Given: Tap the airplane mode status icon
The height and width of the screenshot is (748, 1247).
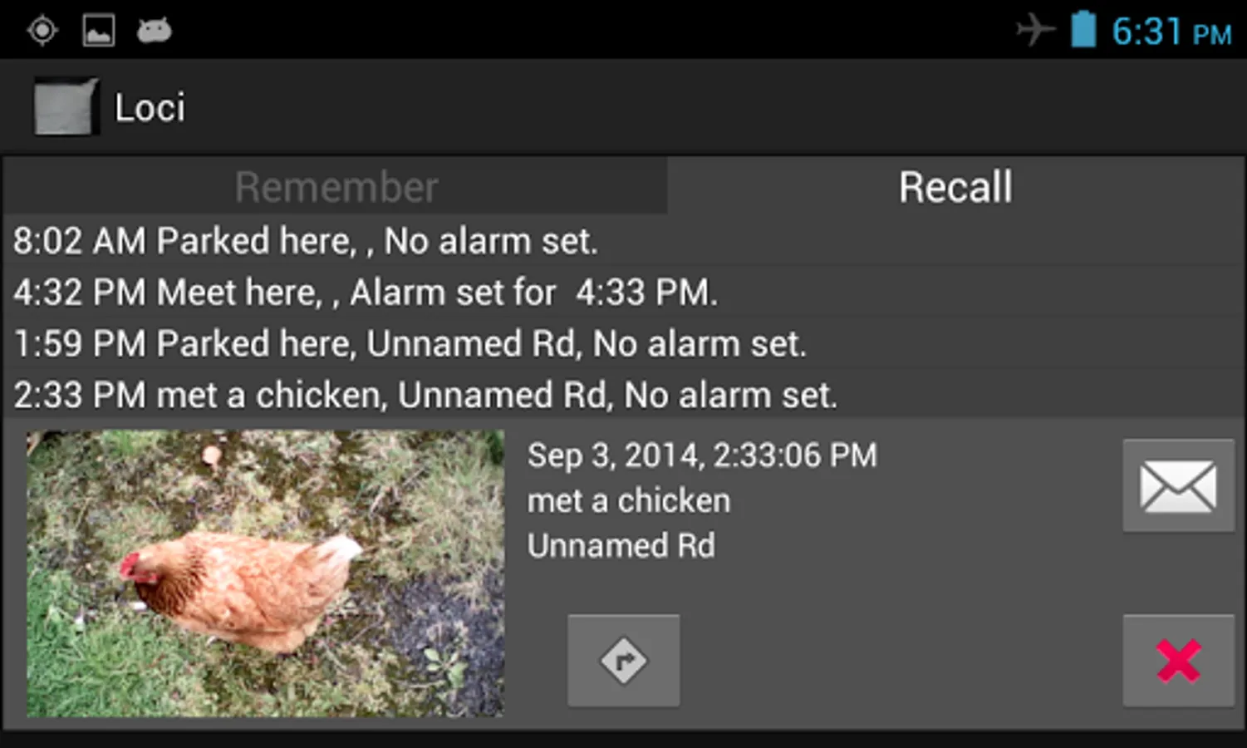Looking at the screenshot, I should [1035, 31].
